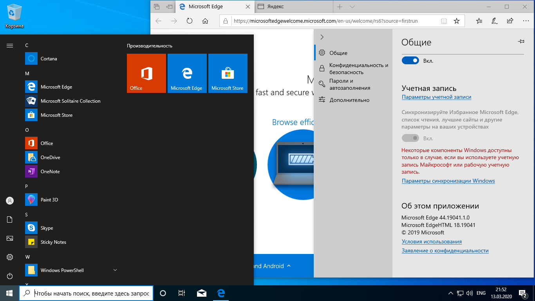The width and height of the screenshot is (535, 301).
Task: Open Параметры учетной записи link
Action: (x=436, y=97)
